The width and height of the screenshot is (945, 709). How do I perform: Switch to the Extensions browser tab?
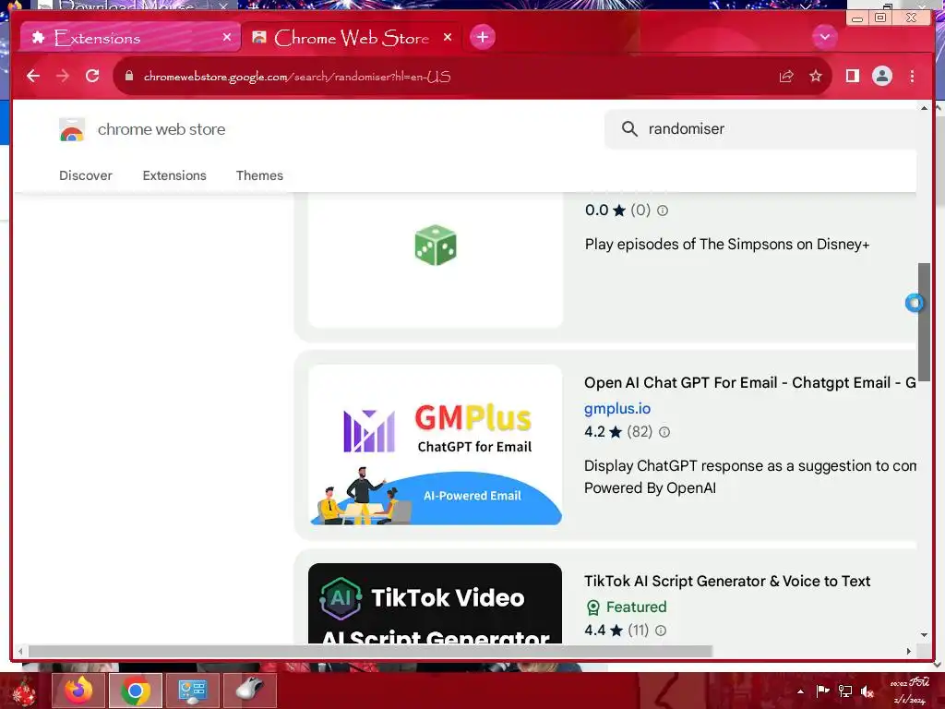coord(129,38)
